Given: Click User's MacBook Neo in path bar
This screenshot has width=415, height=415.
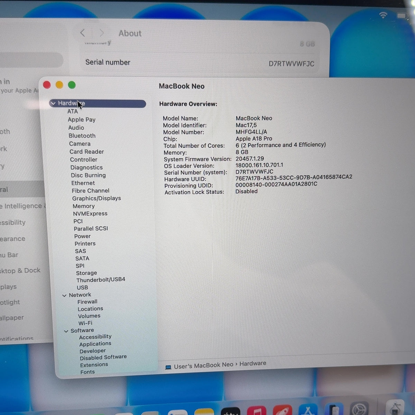Looking at the screenshot, I should [x=203, y=366].
